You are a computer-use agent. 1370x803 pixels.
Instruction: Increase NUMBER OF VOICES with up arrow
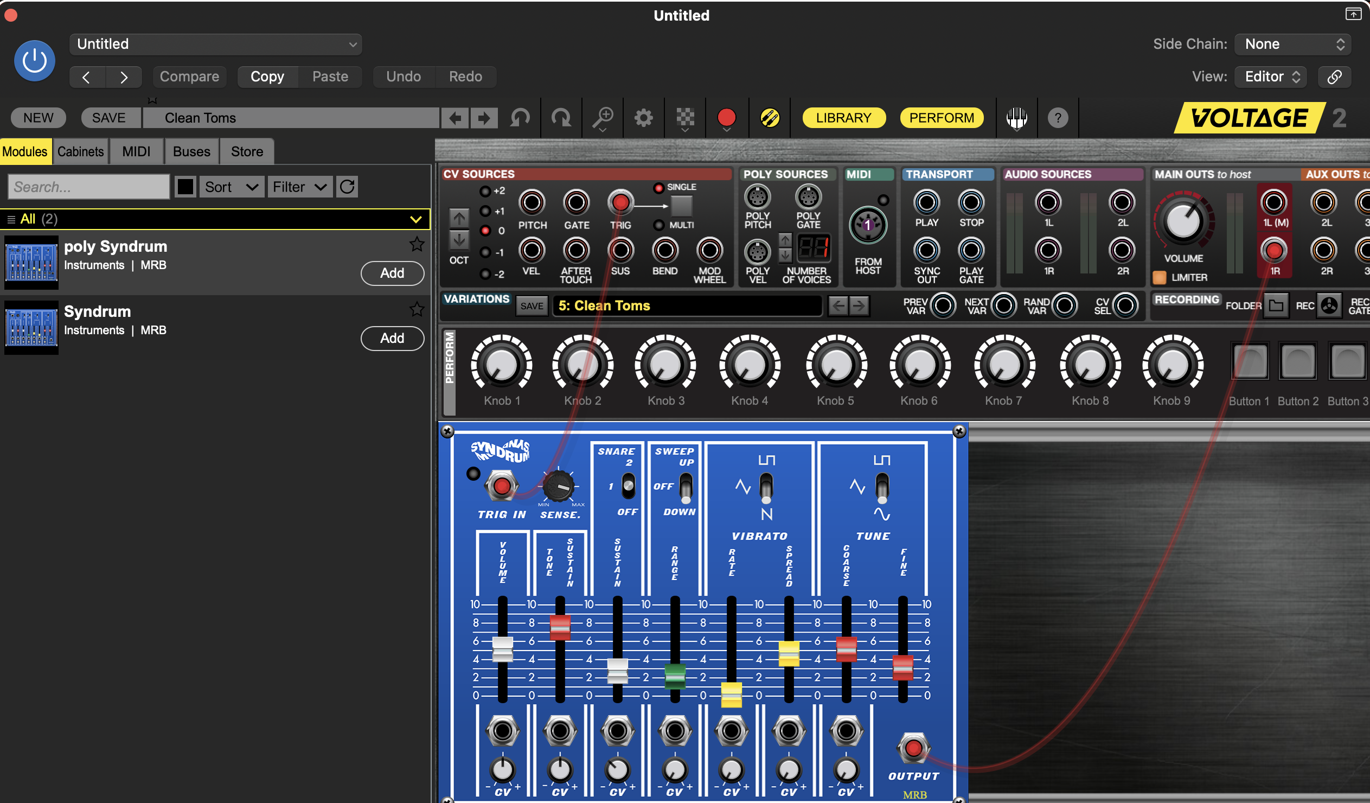coord(785,239)
